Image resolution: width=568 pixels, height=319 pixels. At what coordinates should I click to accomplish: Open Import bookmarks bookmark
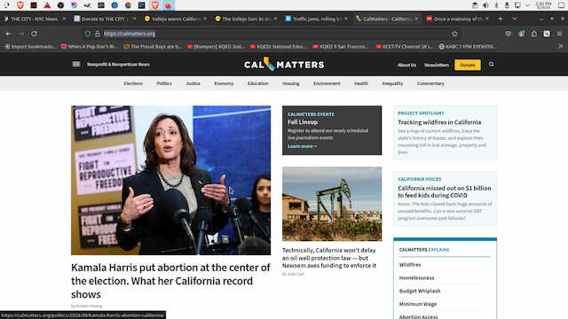[30, 46]
